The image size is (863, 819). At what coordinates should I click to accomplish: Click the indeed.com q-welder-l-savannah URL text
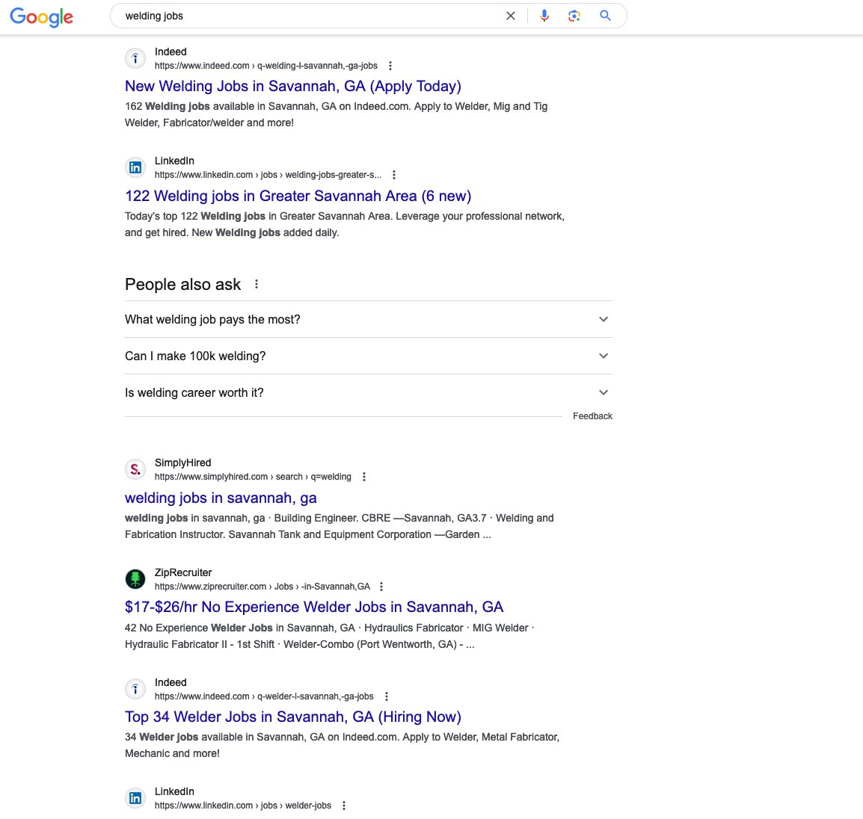tap(264, 696)
